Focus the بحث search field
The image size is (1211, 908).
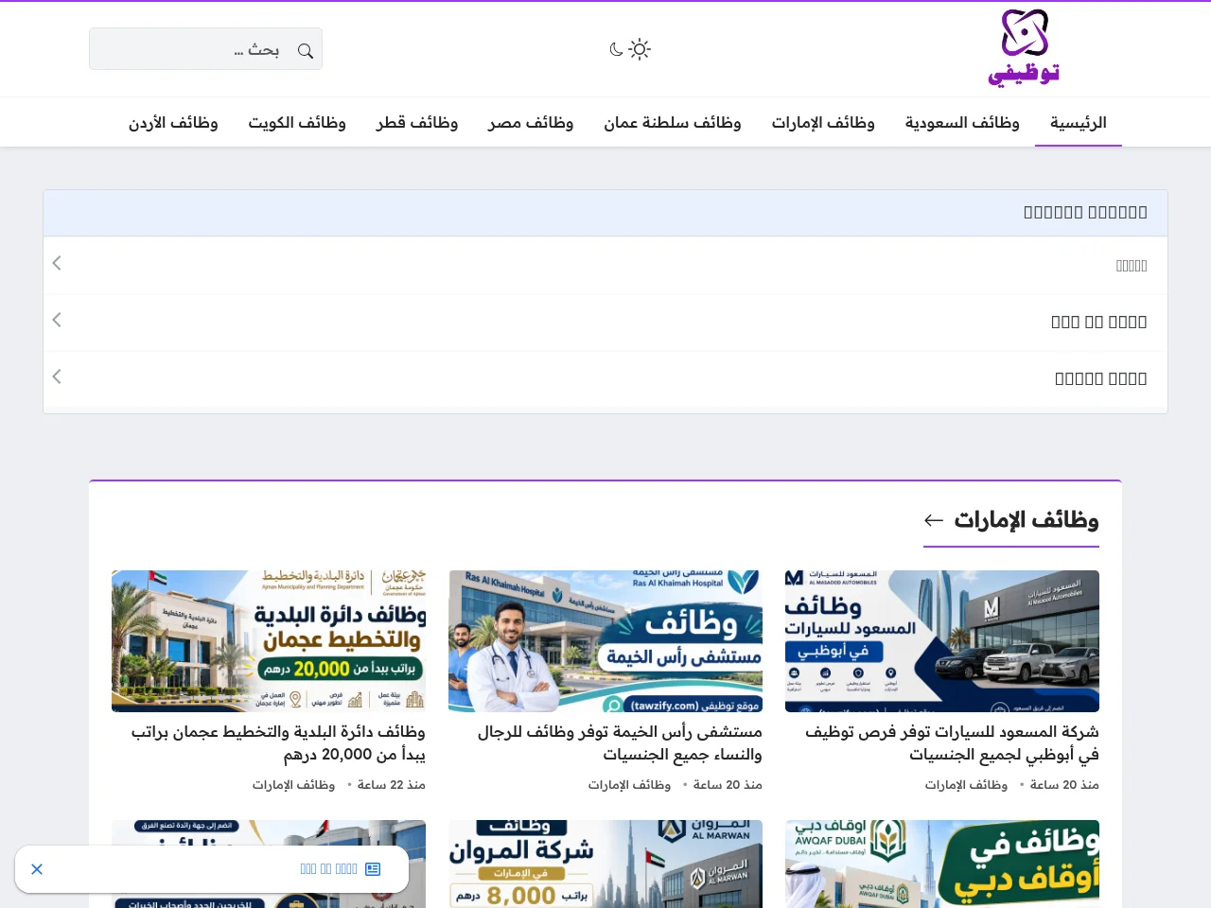pyautogui.click(x=205, y=49)
